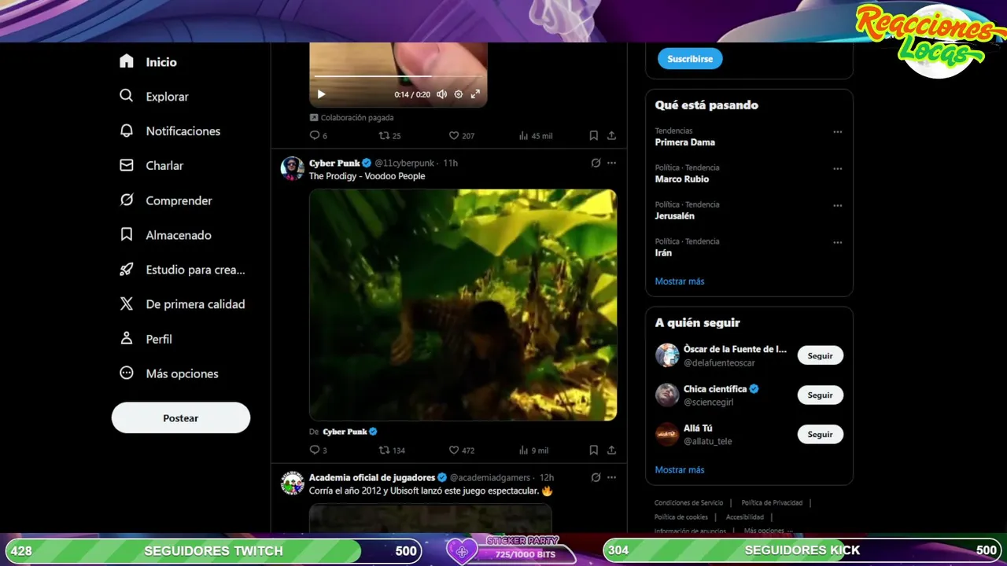Screen dimensions: 1007x566
Task: Like the post with 207 likes
Action: 461,135
